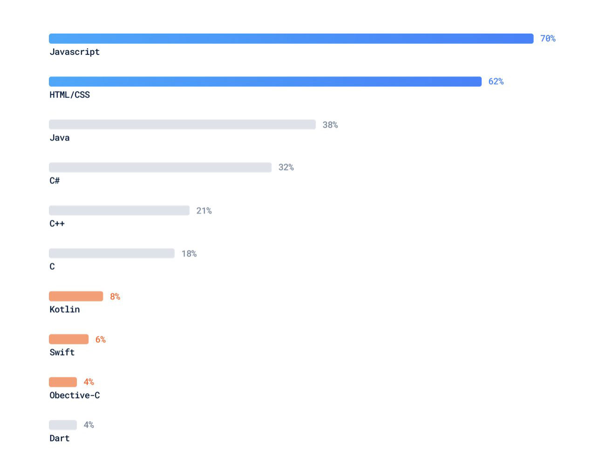The image size is (612, 474).
Task: Click the orange 8% value text
Action: click(115, 297)
